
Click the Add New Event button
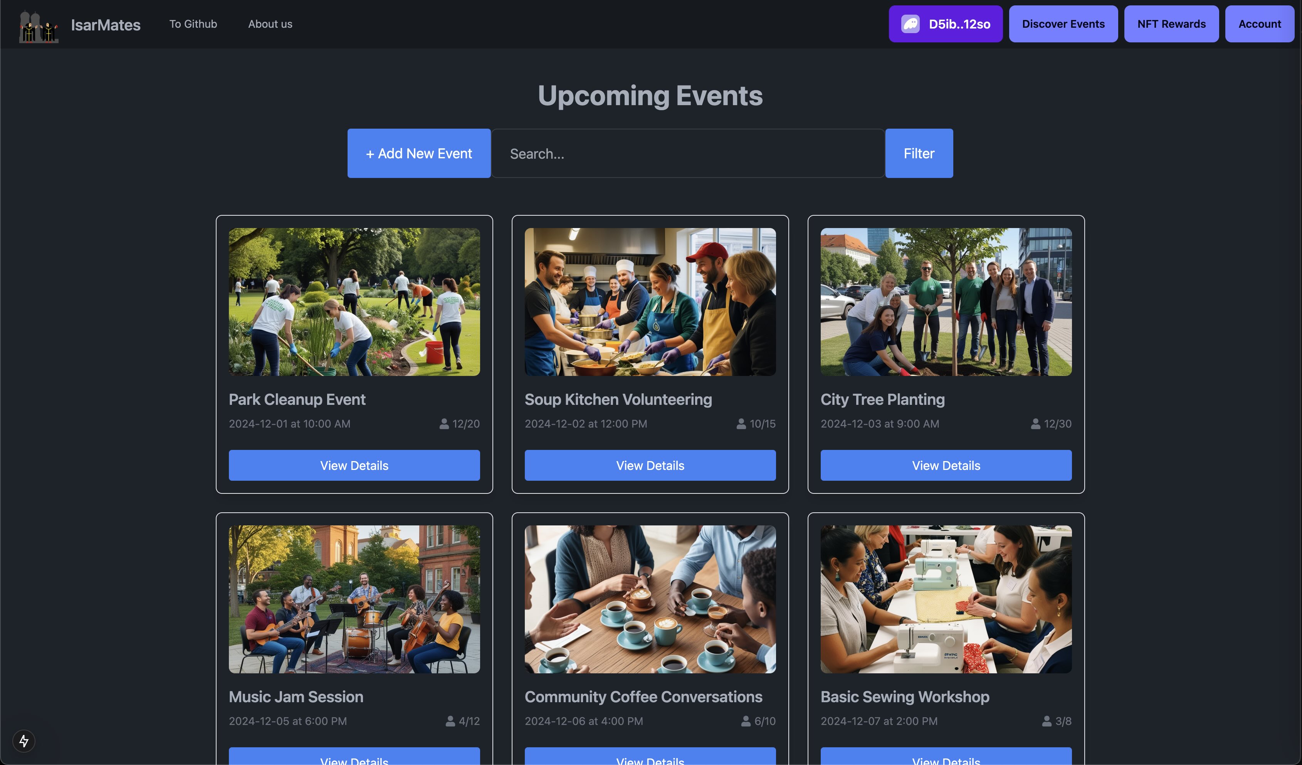[419, 153]
